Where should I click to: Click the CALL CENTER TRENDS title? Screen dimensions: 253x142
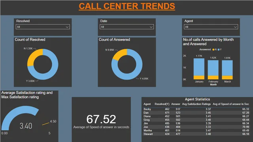(127, 6)
